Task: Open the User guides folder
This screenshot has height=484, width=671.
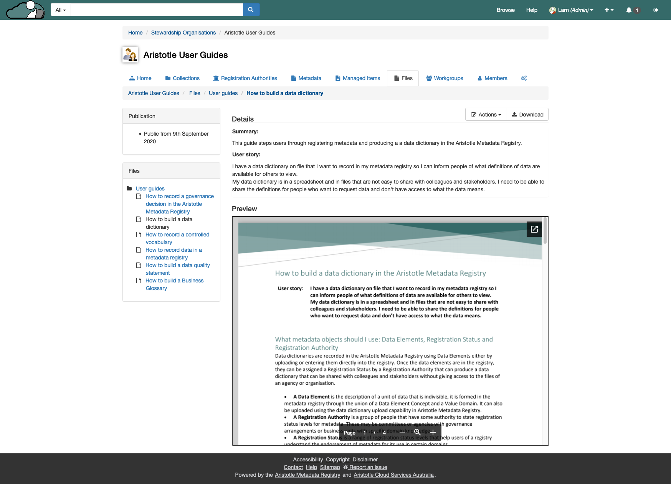Action: [x=150, y=189]
